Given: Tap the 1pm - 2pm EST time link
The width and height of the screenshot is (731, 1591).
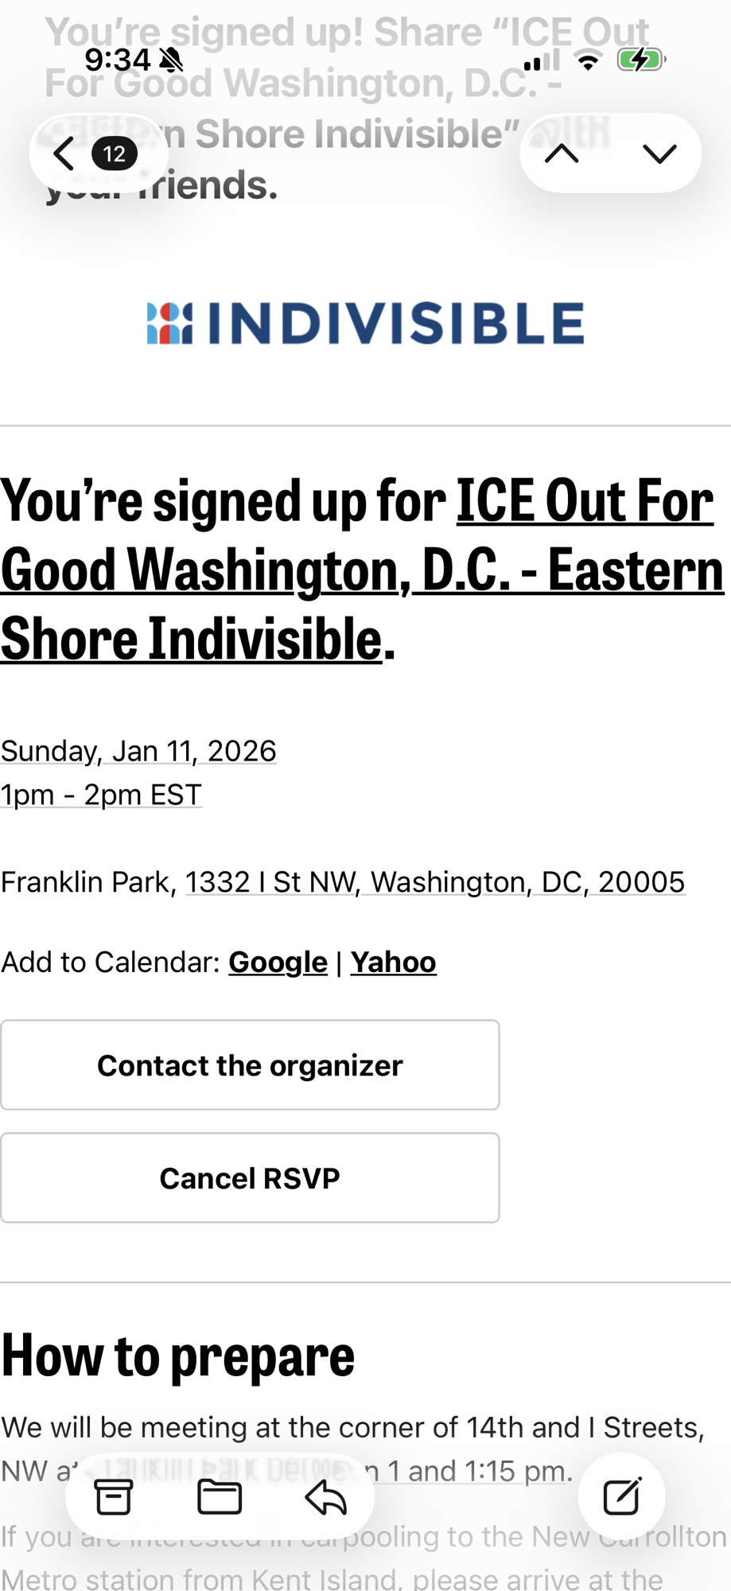Looking at the screenshot, I should (101, 795).
